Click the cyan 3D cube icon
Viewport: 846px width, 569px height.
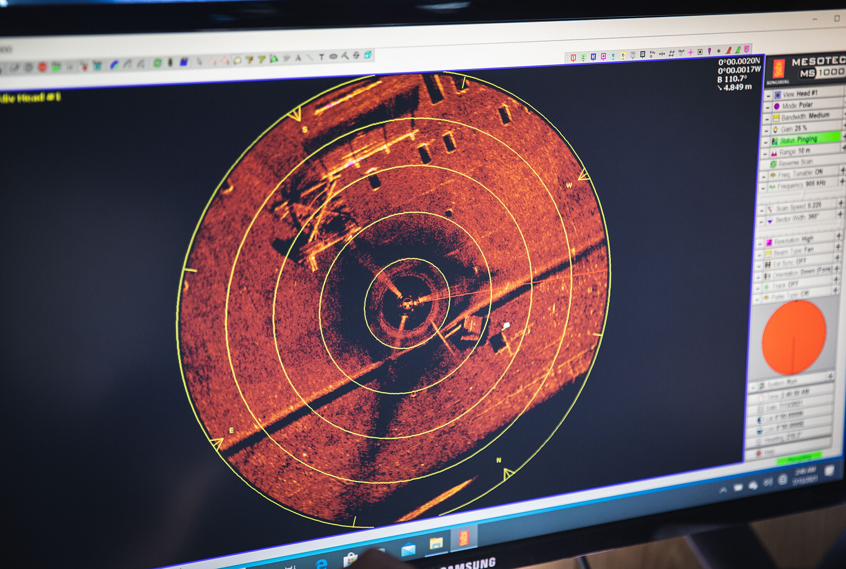pos(368,55)
